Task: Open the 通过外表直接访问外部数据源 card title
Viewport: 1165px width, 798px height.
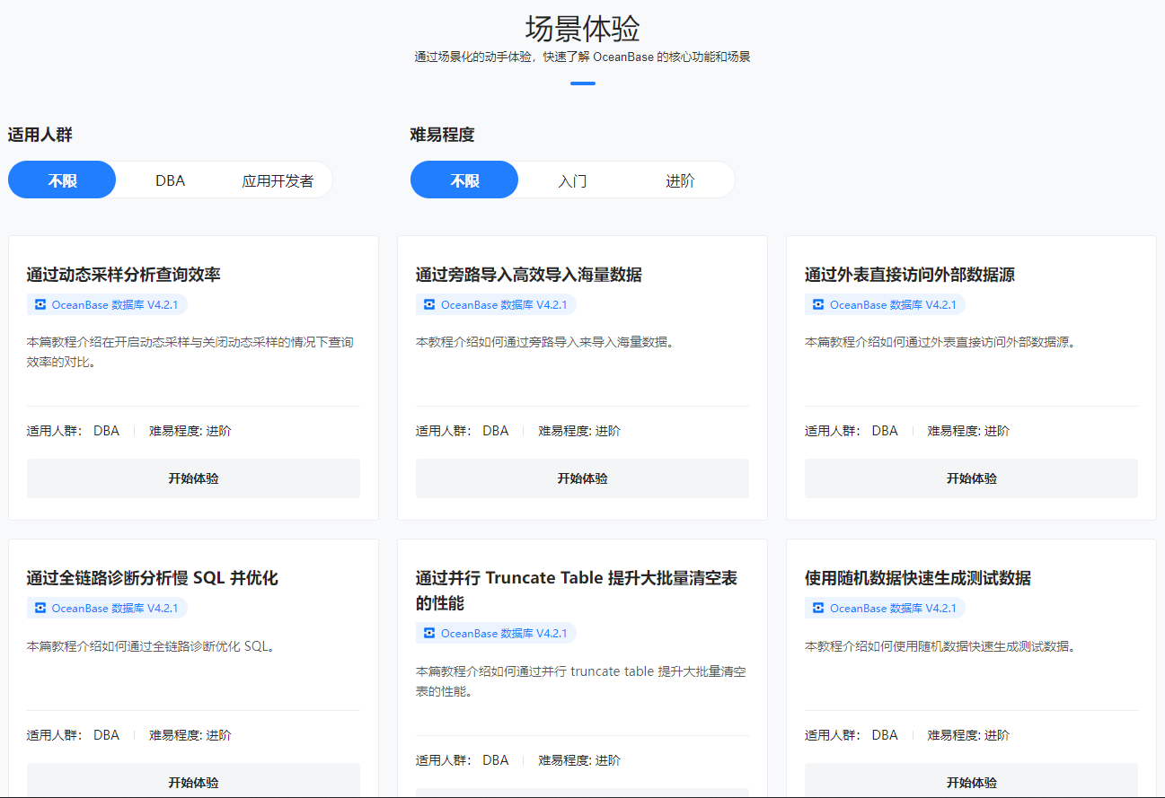Action: click(910, 275)
